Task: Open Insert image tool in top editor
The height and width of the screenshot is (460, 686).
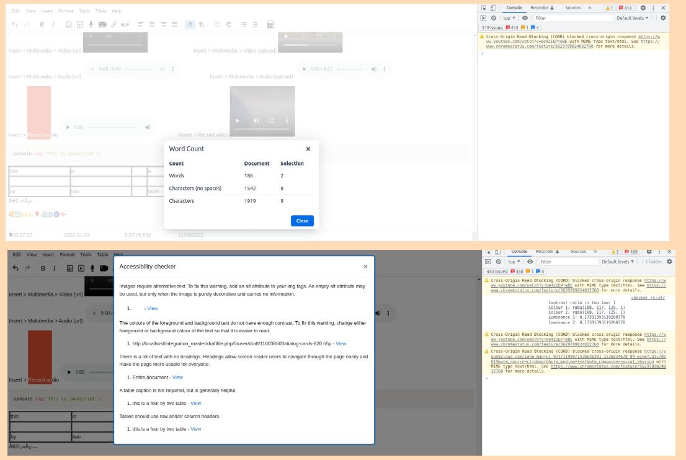Action: click(x=69, y=24)
